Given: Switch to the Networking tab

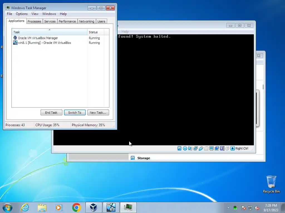Looking at the screenshot, I should (87, 21).
